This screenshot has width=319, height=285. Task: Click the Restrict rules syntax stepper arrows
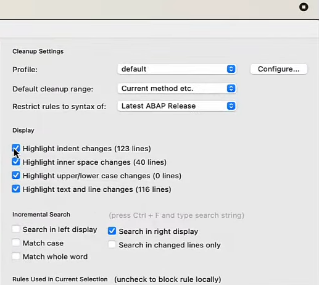coord(231,106)
